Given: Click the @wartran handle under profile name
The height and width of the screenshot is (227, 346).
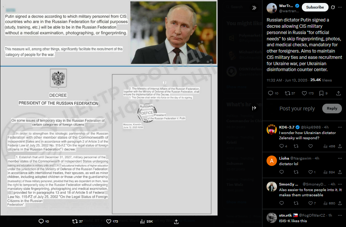Looking at the screenshot, I should coord(289,11).
